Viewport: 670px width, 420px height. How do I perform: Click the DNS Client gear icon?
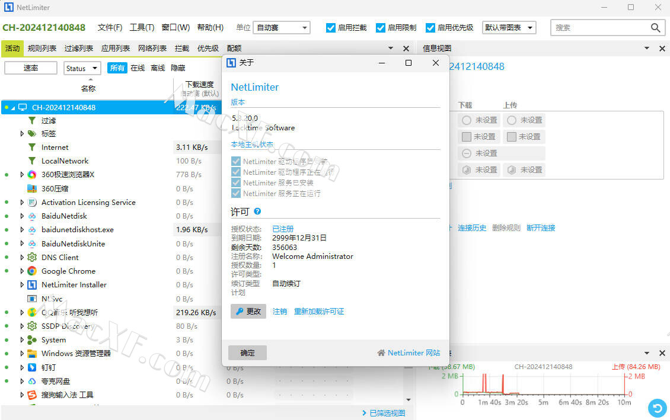click(x=32, y=257)
